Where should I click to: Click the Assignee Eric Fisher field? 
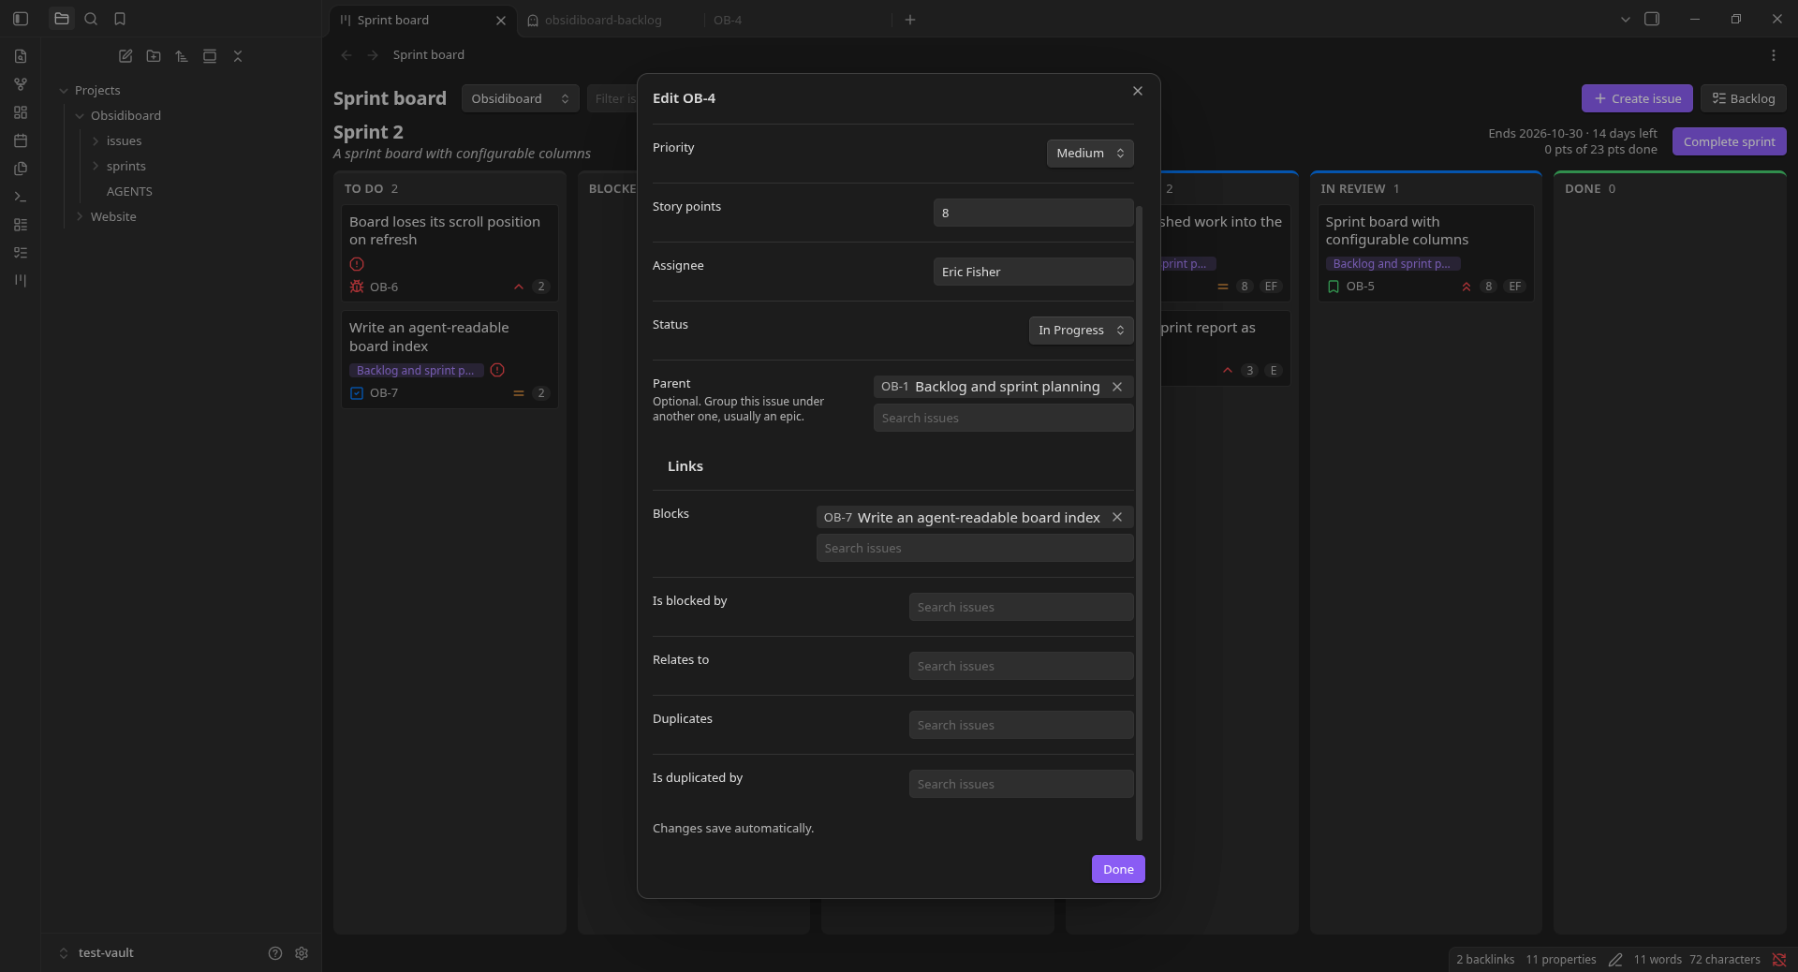click(1034, 272)
